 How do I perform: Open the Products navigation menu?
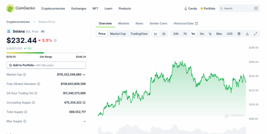(125, 8)
